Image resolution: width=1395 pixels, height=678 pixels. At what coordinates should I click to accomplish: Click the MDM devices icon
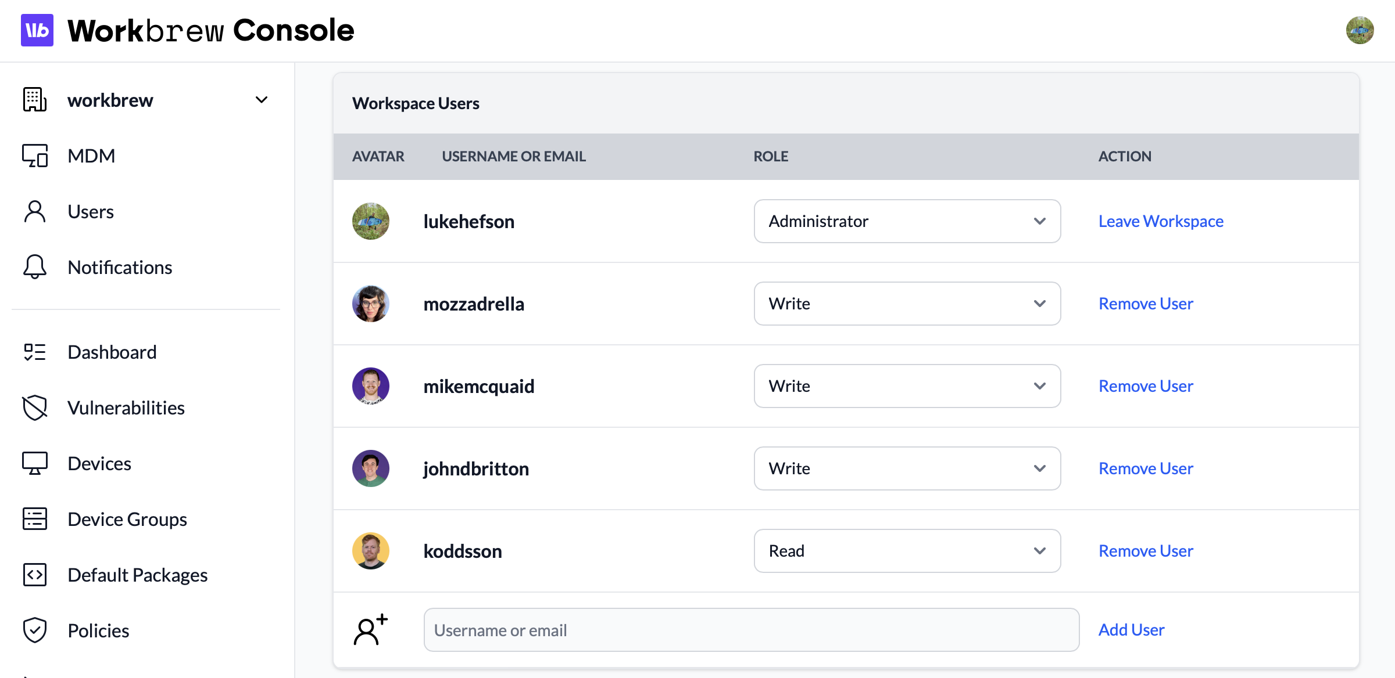tap(35, 156)
